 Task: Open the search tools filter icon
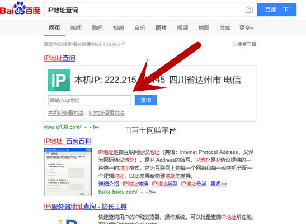click(234, 44)
